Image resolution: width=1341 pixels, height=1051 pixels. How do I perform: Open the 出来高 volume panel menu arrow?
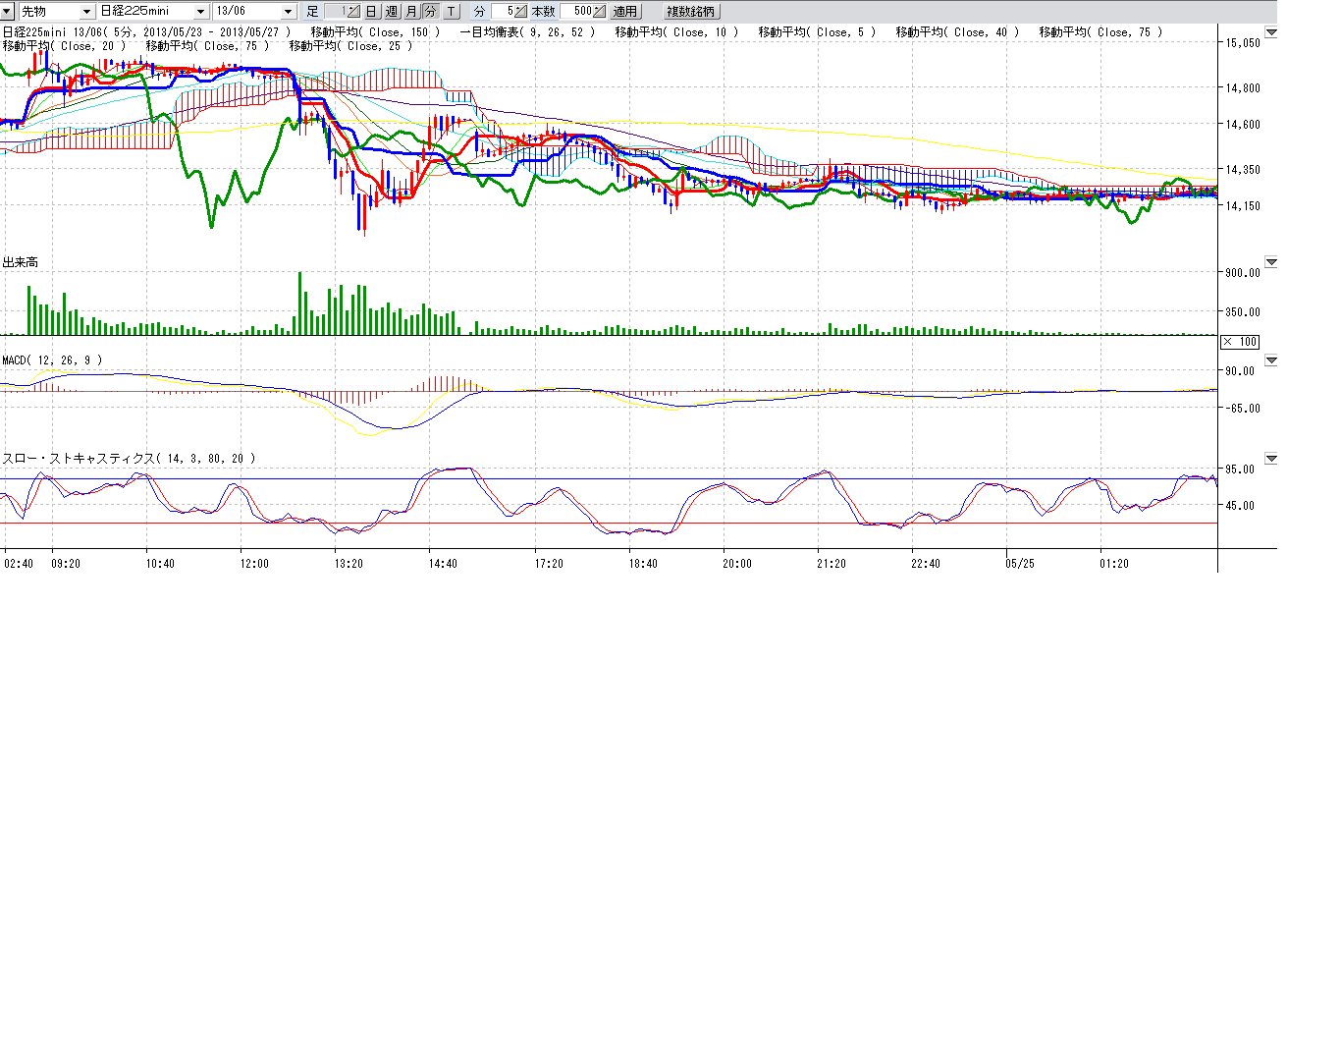tap(1271, 262)
